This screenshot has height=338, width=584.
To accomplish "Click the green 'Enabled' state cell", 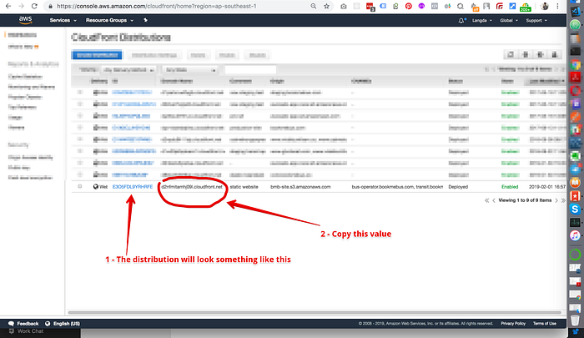I will tap(510, 187).
